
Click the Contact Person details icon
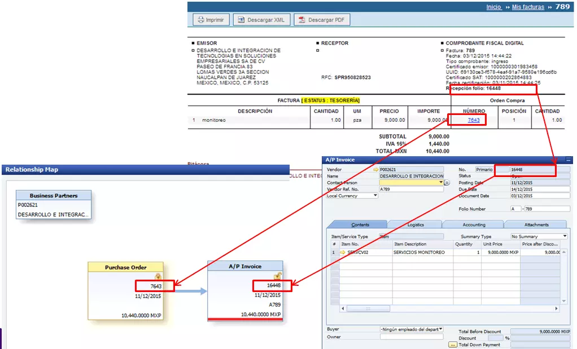(x=447, y=183)
